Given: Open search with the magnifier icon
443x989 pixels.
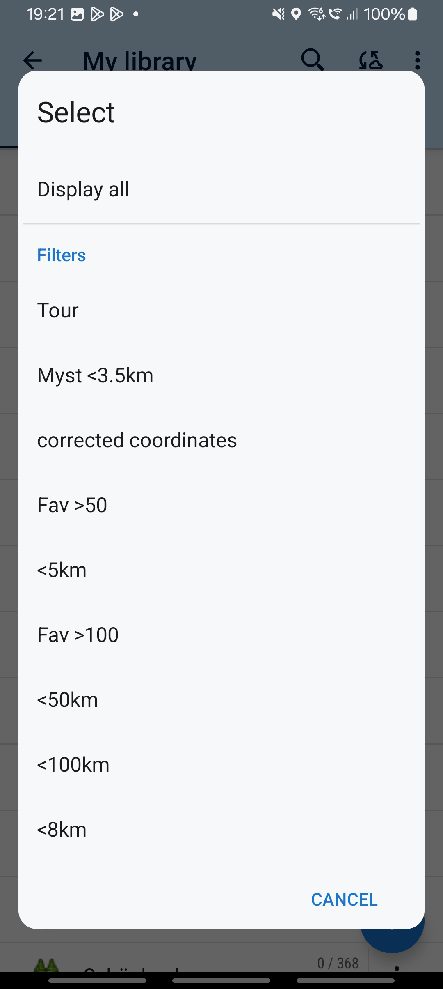Looking at the screenshot, I should pyautogui.click(x=313, y=60).
